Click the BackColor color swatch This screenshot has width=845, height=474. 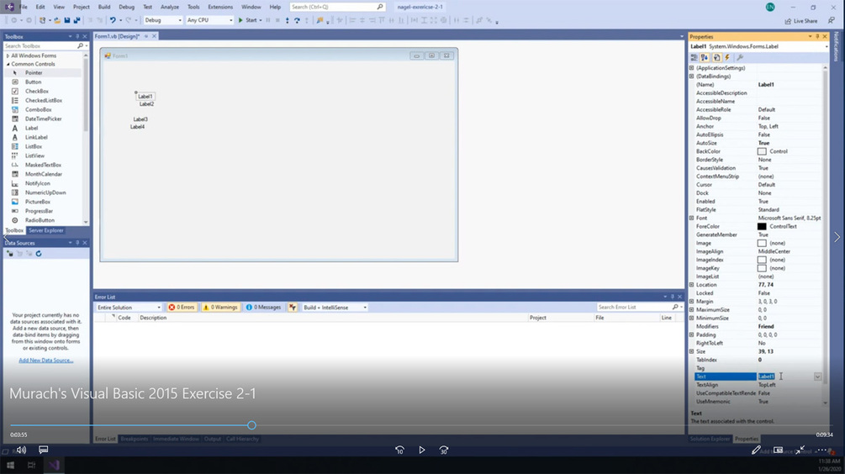[762, 151]
